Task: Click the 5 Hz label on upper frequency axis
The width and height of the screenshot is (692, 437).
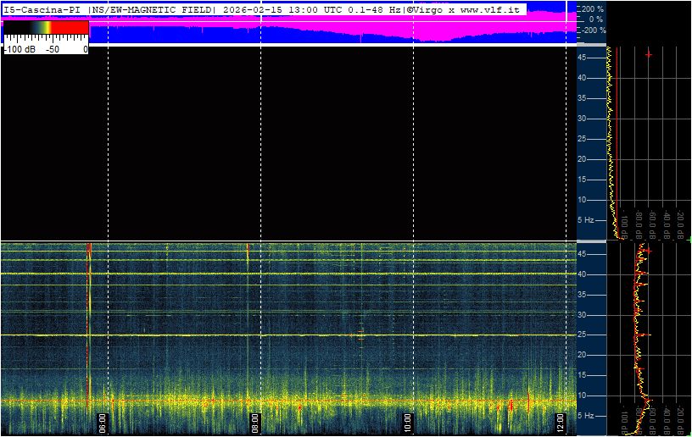Action: point(586,220)
